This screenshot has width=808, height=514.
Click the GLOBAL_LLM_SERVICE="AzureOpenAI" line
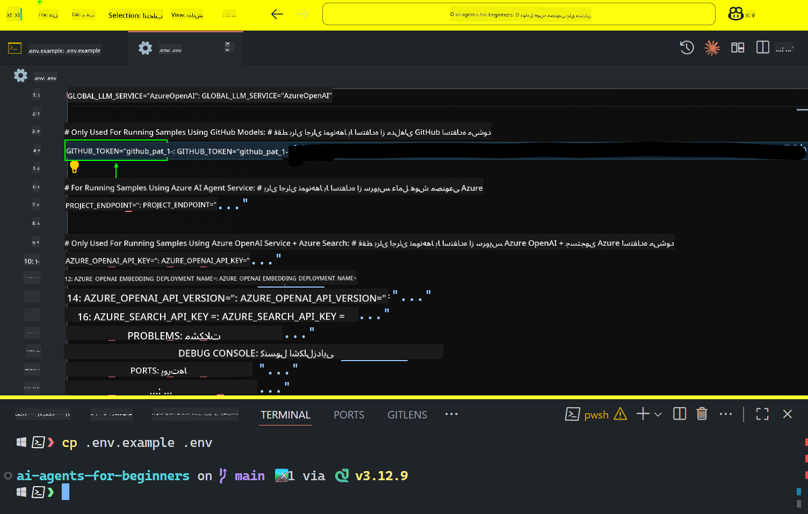(199, 96)
